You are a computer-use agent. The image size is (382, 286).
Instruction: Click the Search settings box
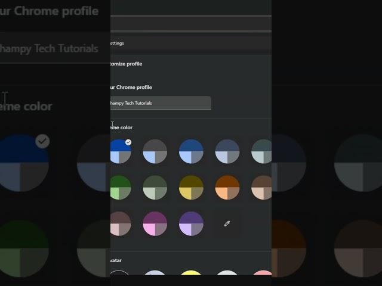tap(190, 43)
